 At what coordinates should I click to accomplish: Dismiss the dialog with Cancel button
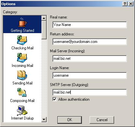[x=102, y=120]
